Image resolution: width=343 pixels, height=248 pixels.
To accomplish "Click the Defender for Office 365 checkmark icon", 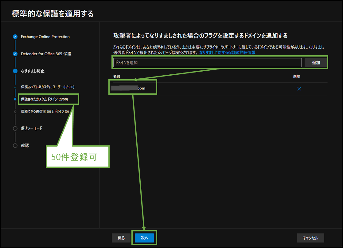I will 15,54.
